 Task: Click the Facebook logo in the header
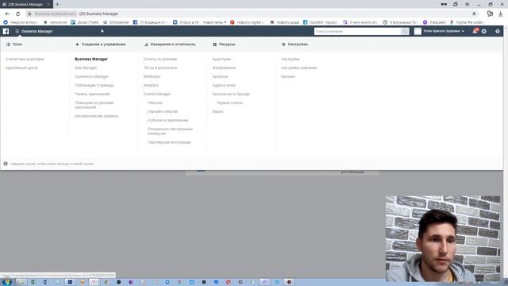click(x=6, y=31)
